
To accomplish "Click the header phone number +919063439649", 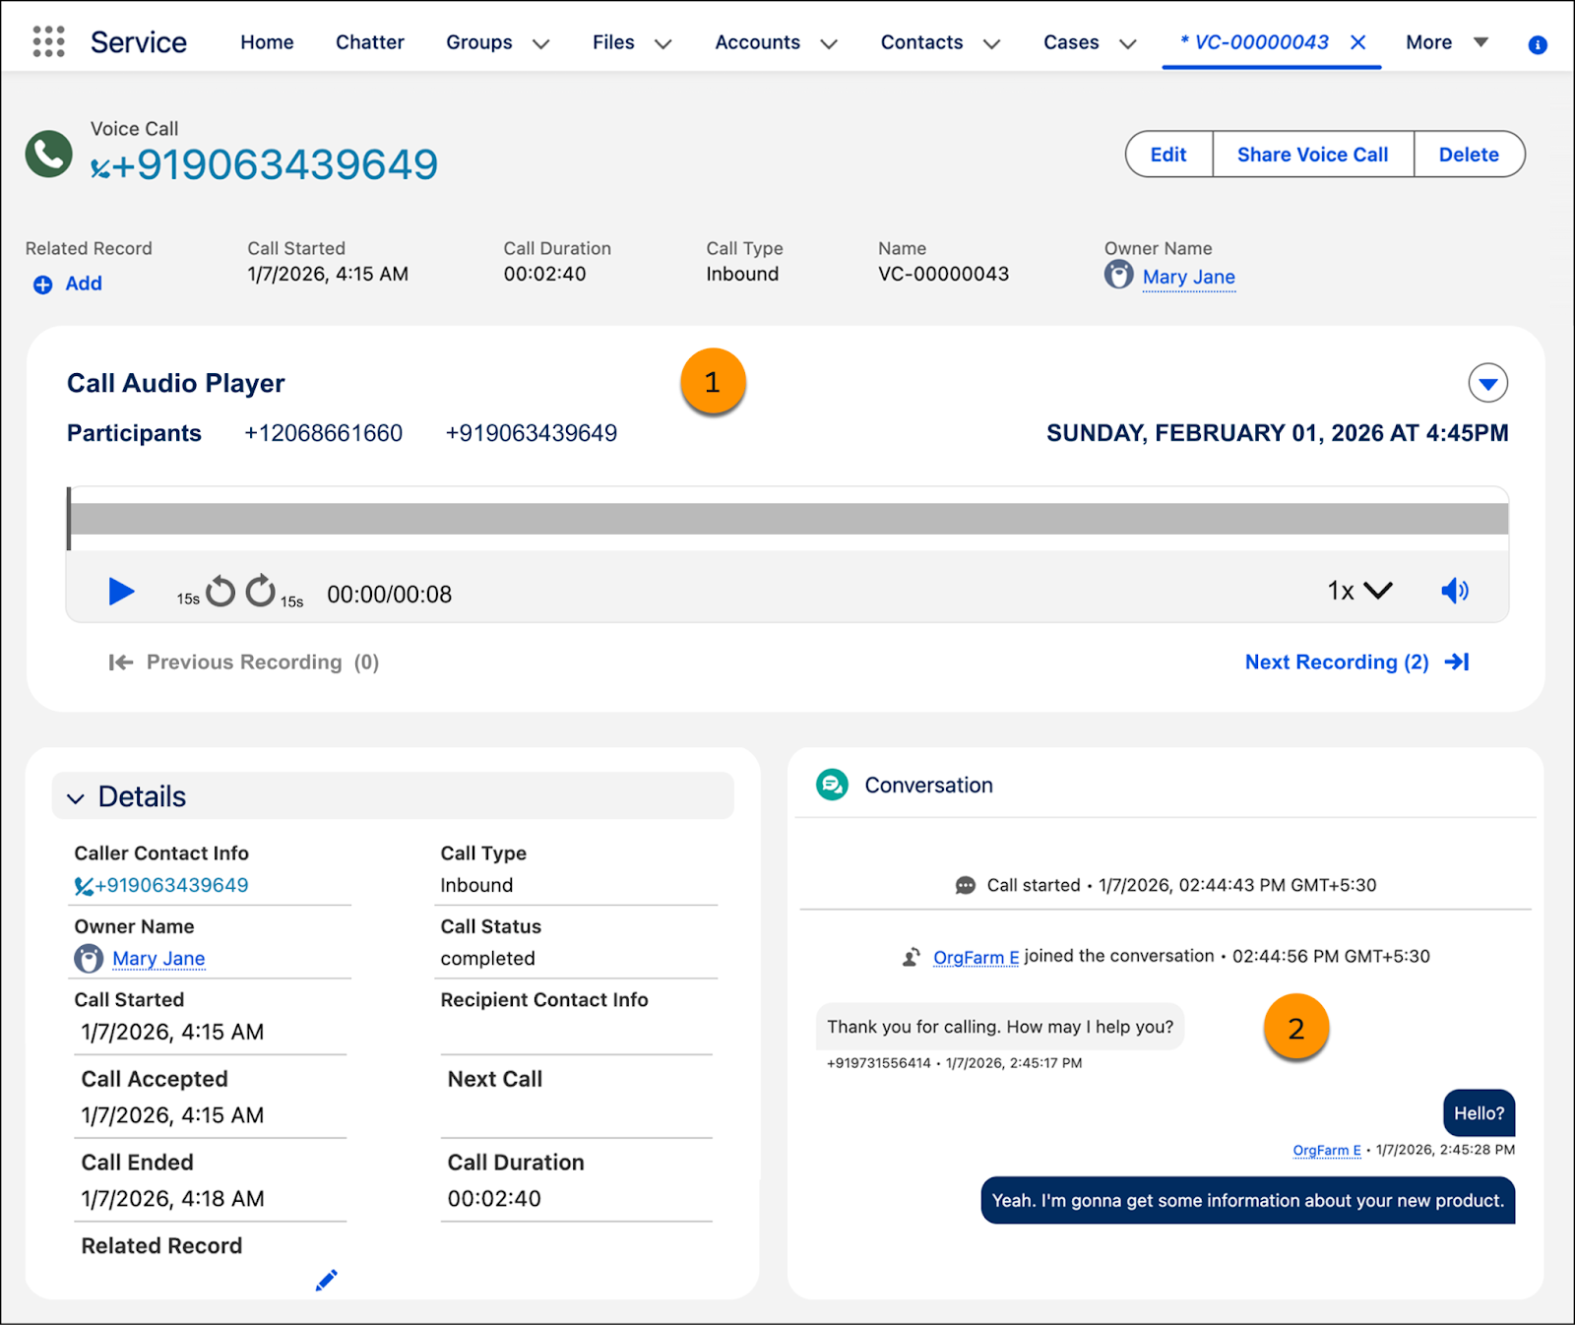I will click(276, 164).
